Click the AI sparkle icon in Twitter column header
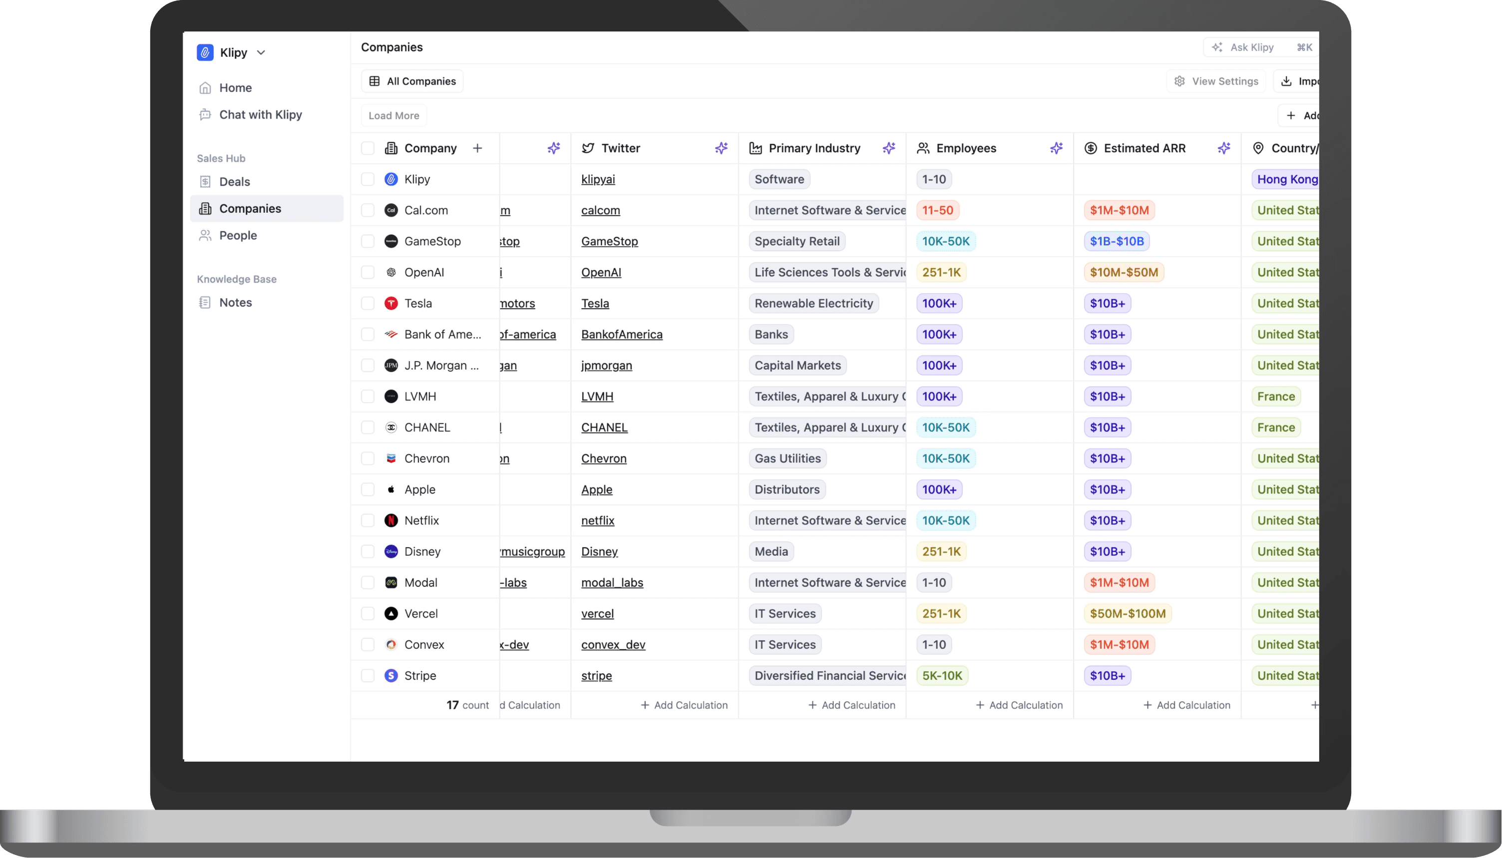Image resolution: width=1502 pixels, height=858 pixels. (x=722, y=148)
